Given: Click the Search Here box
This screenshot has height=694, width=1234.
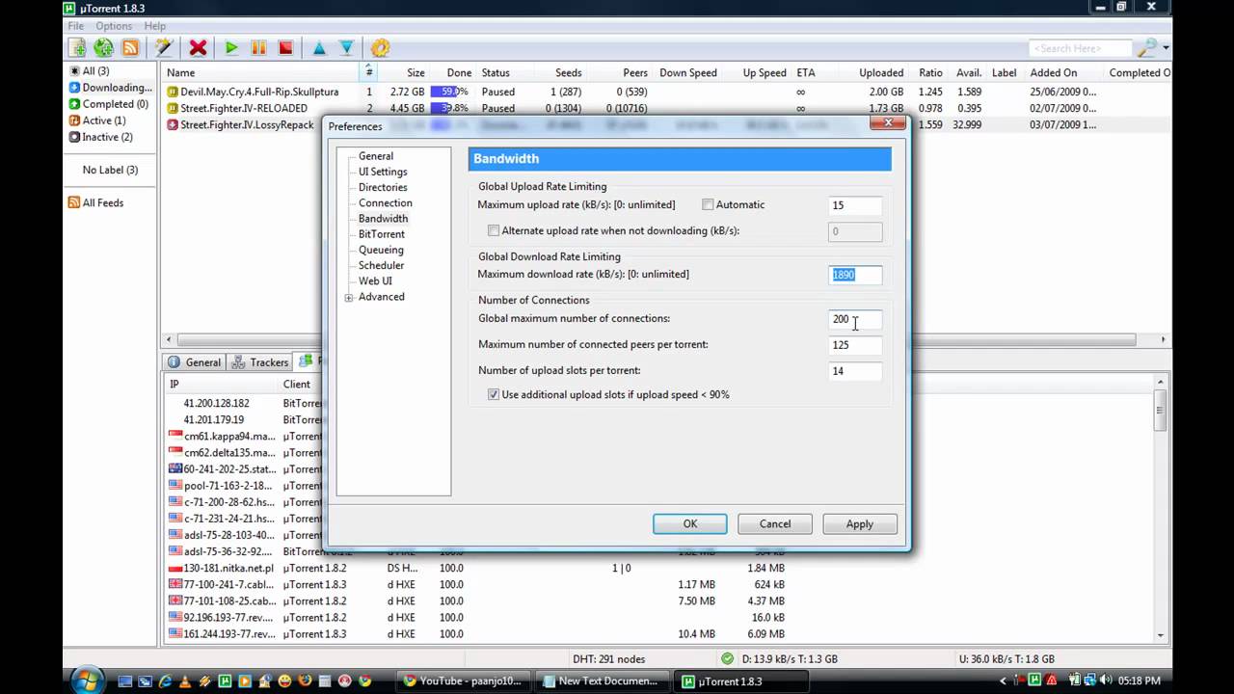Looking at the screenshot, I should [x=1080, y=48].
